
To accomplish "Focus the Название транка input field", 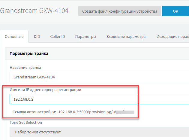I will (99, 77).
